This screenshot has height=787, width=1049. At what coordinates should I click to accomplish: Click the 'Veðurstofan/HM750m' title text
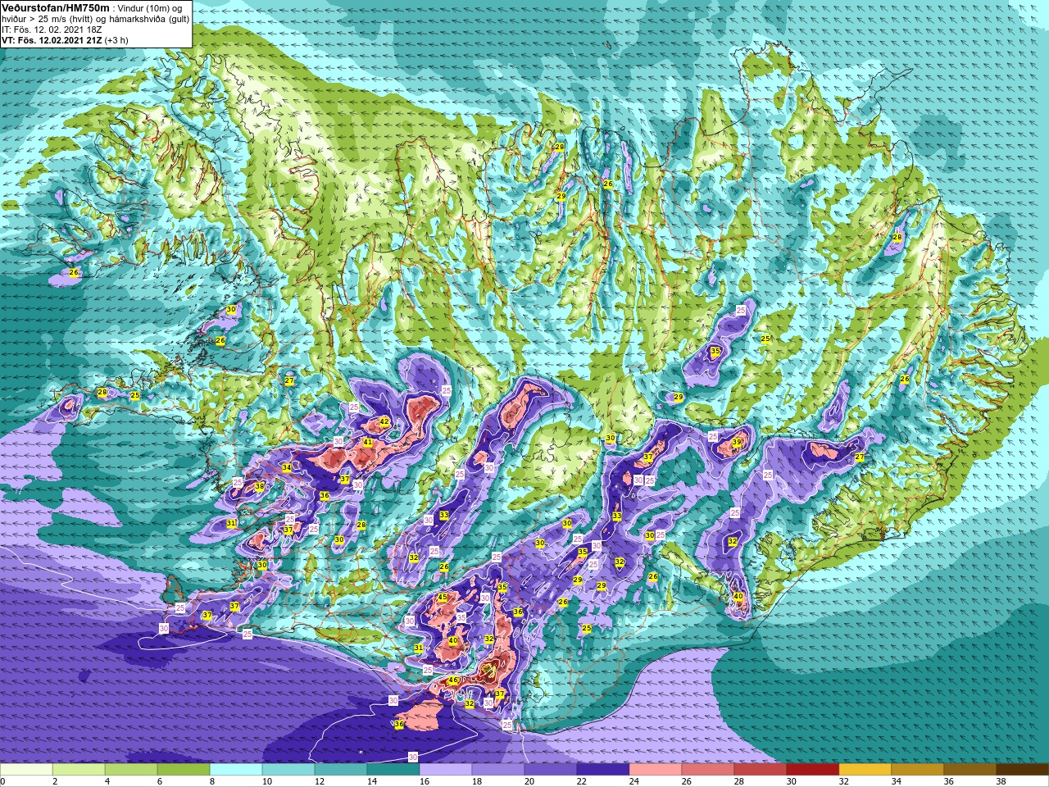[x=55, y=7]
